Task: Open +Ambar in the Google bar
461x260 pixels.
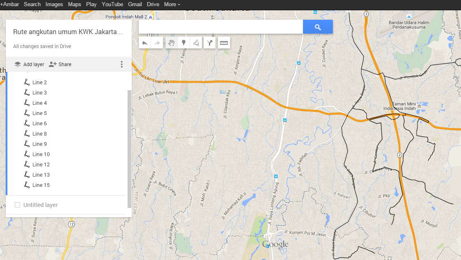Action: click(10, 5)
